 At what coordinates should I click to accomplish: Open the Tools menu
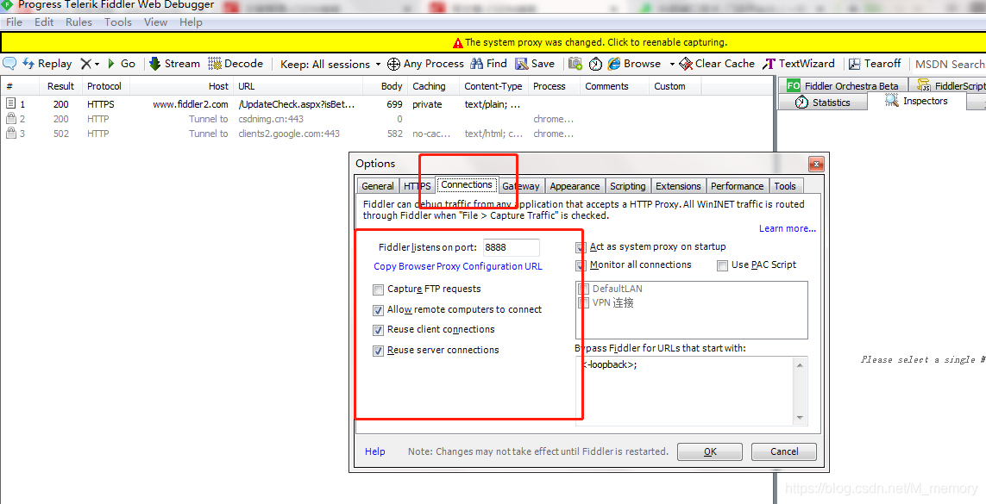(x=118, y=22)
